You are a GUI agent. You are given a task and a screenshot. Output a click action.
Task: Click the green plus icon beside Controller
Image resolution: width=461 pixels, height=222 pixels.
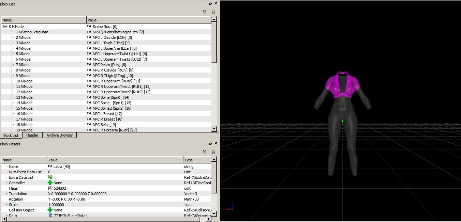pyautogui.click(x=50, y=183)
